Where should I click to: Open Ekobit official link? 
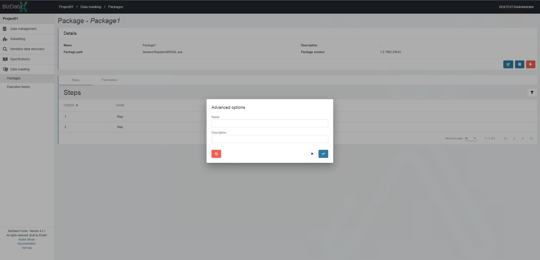pyautogui.click(x=26, y=239)
